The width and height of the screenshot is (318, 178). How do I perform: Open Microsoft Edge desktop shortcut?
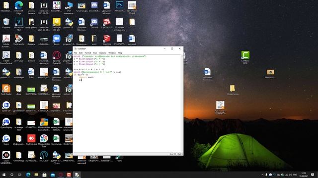coord(19,8)
